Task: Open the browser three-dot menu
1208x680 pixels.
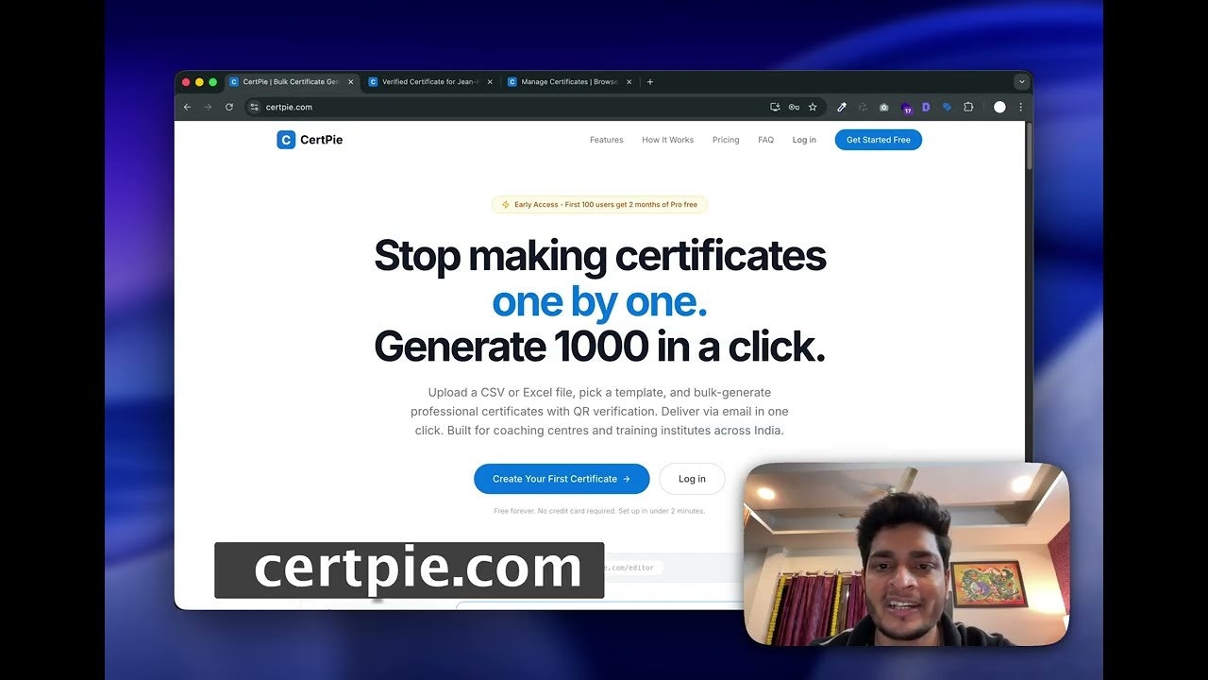Action: point(1019,107)
